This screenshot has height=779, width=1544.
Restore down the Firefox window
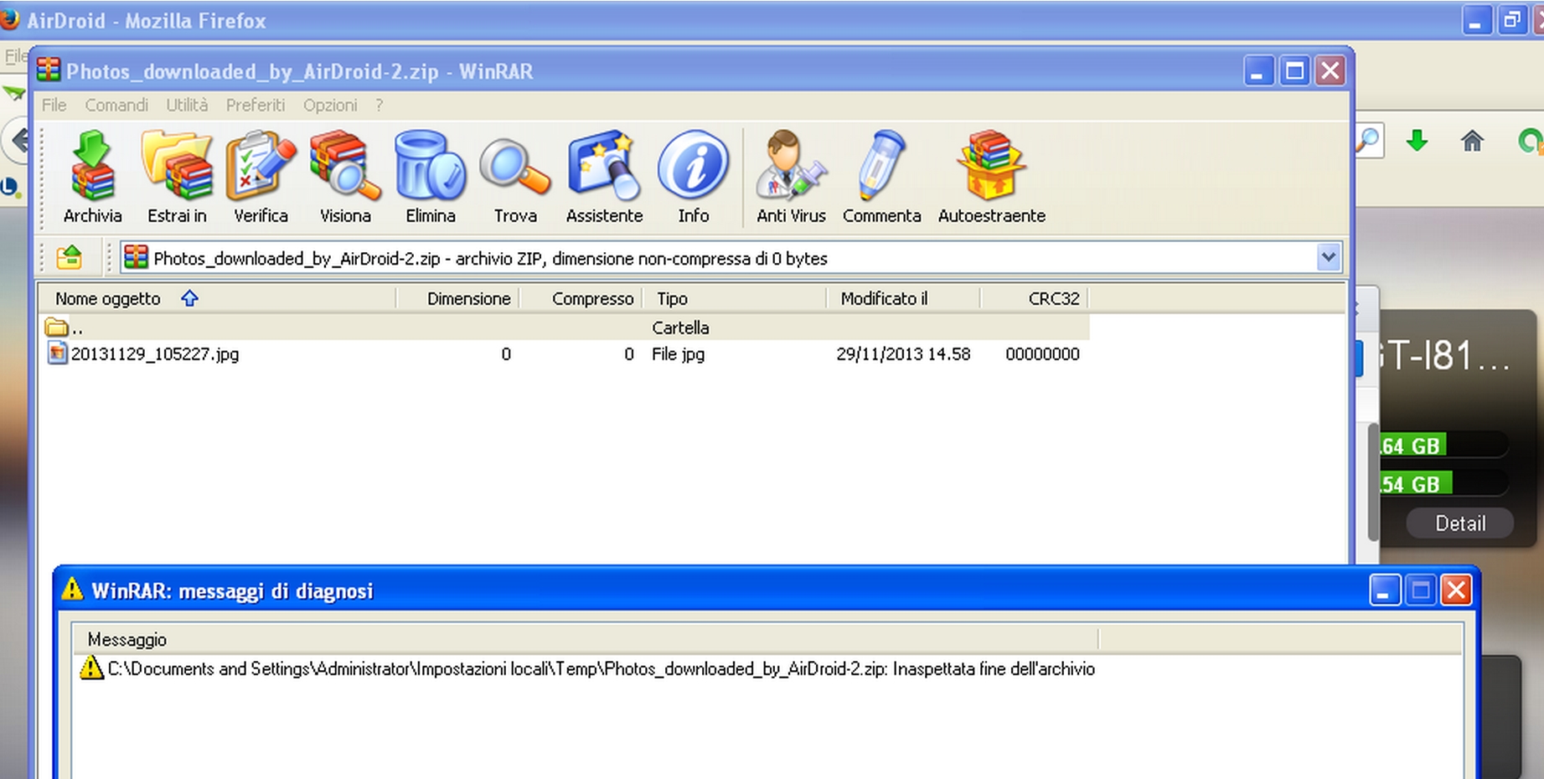click(1512, 20)
